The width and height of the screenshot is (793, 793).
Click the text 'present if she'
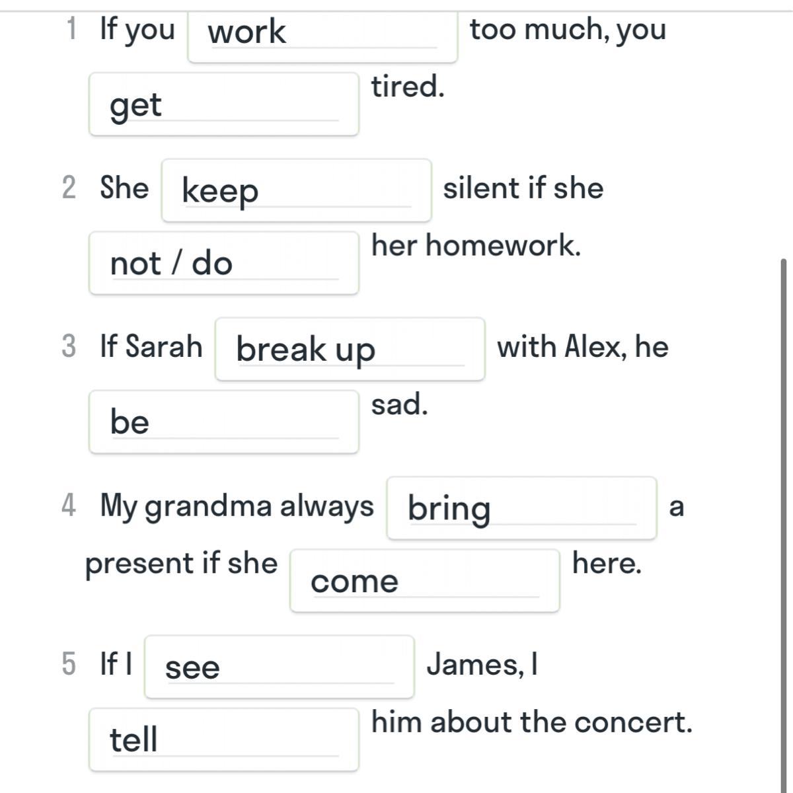point(182,564)
